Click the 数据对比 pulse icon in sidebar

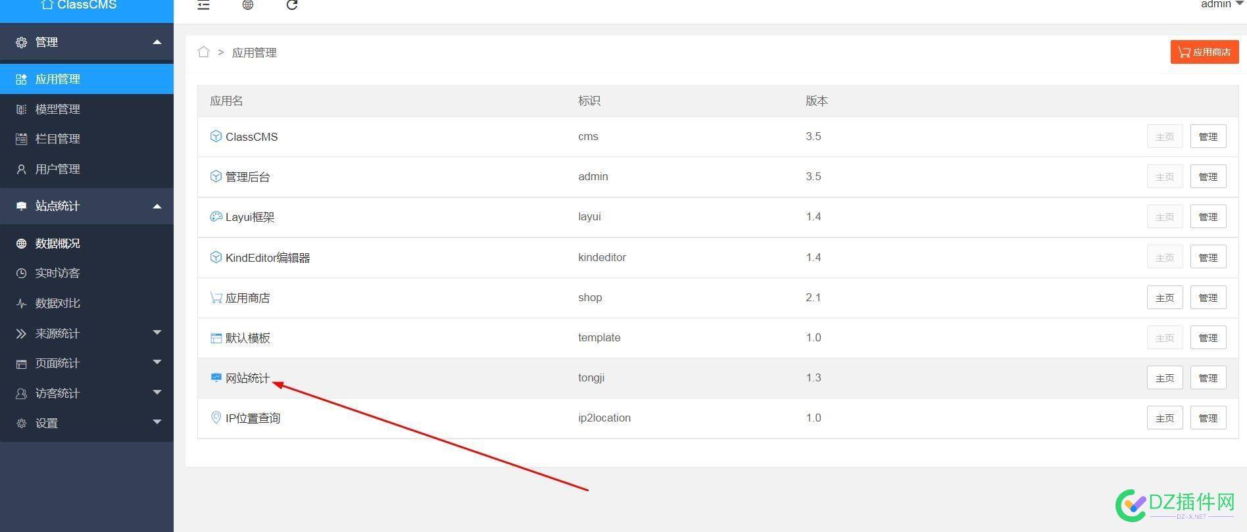(21, 303)
